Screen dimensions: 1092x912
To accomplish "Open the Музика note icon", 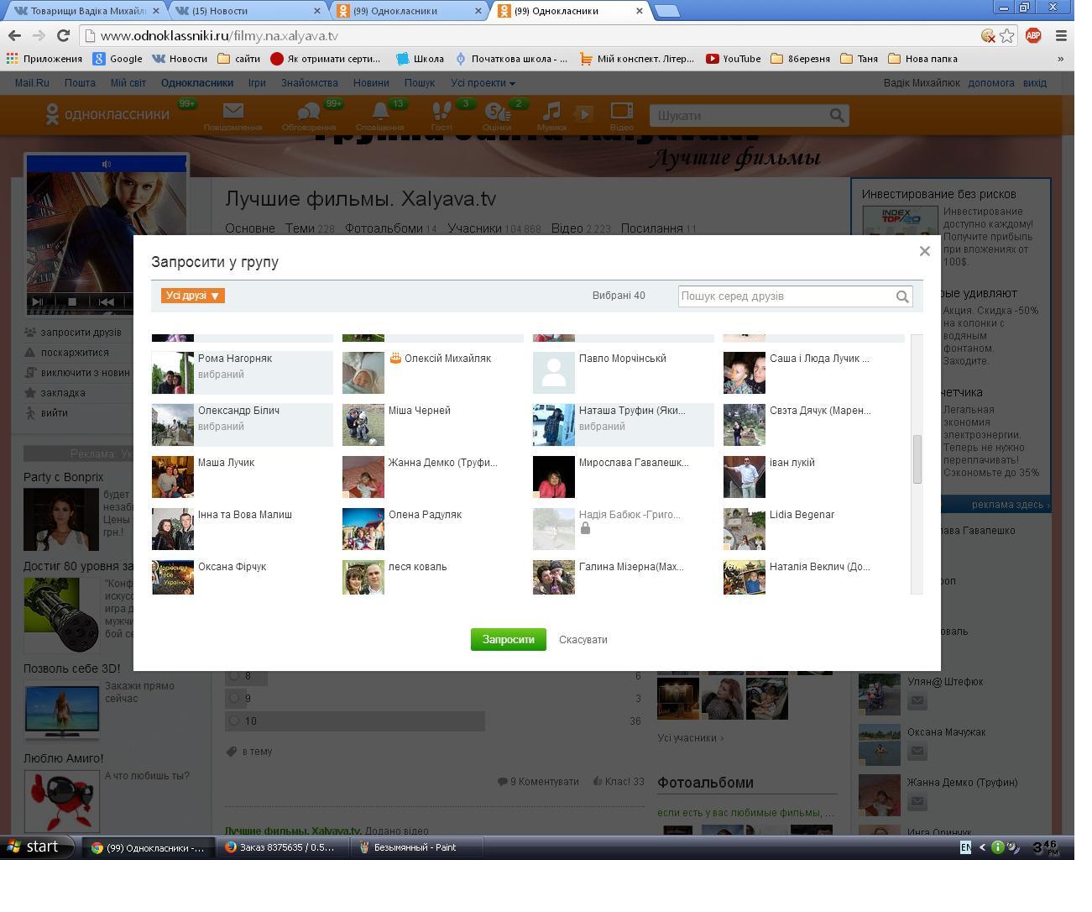I will [x=551, y=116].
